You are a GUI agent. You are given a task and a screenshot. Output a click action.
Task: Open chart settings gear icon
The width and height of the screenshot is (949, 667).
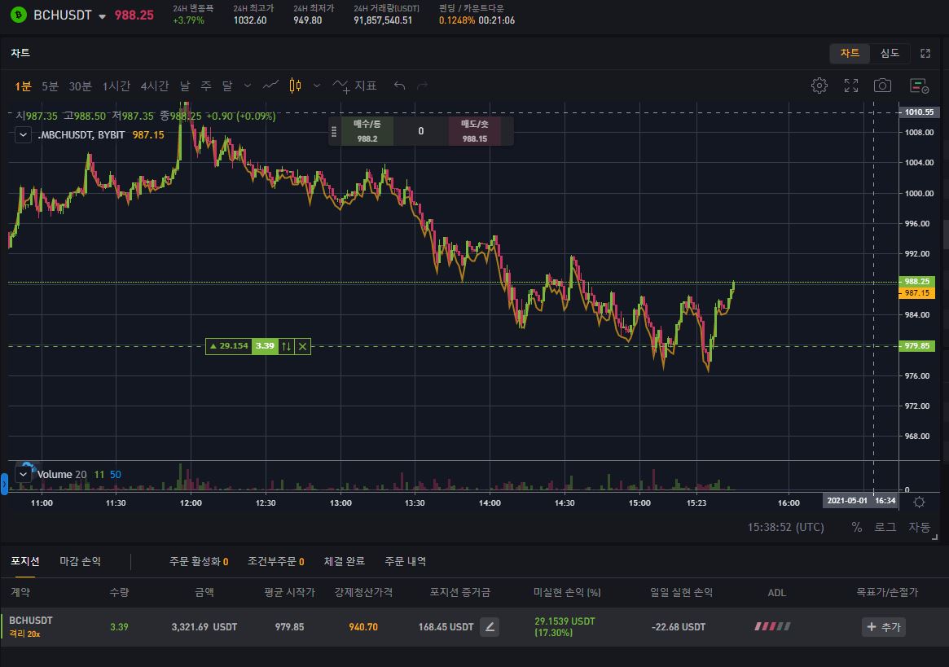819,86
